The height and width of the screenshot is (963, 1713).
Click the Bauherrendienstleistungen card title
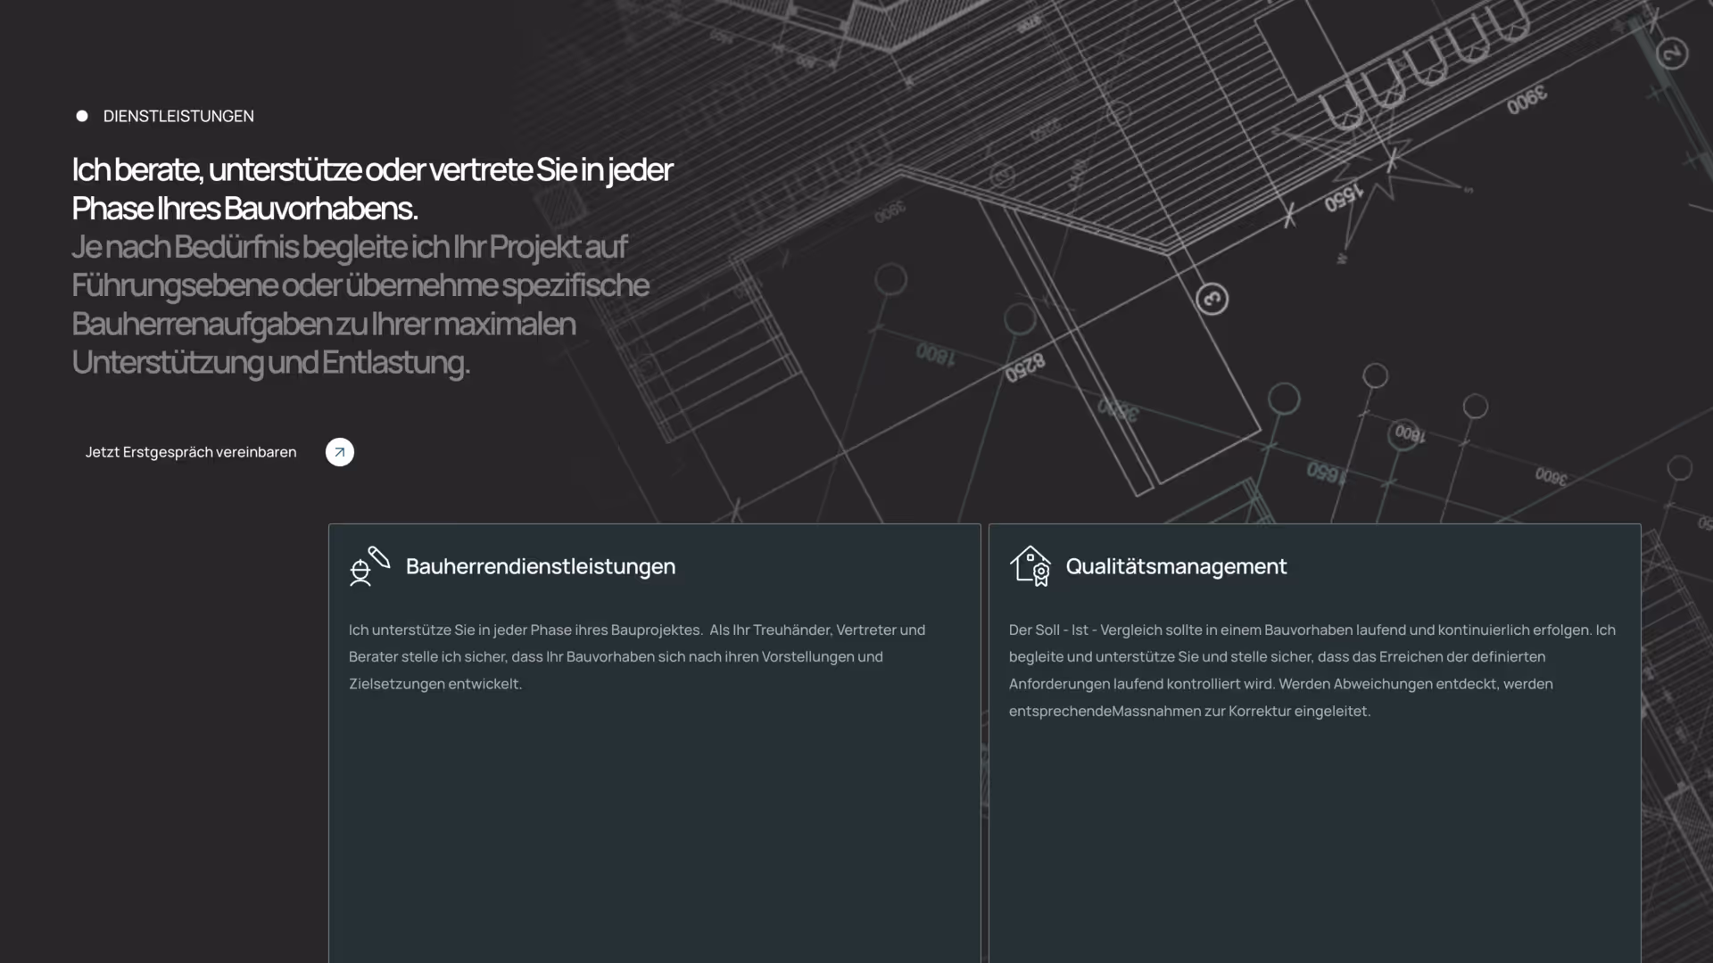pos(540,566)
